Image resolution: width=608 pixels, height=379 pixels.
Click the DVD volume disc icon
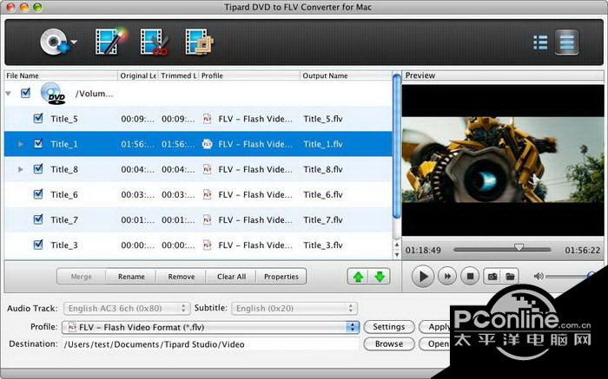pyautogui.click(x=53, y=94)
